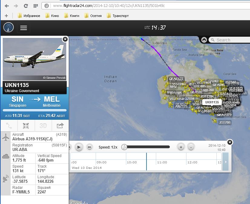Viewport: 250px width, 204px height.
Task: Open the hamburger main menu
Action: [23, 28]
